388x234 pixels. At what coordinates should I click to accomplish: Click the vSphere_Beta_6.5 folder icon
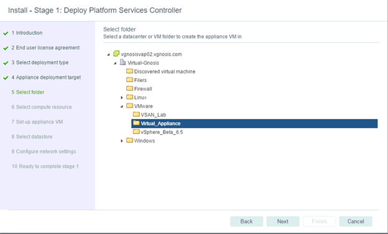(x=136, y=132)
